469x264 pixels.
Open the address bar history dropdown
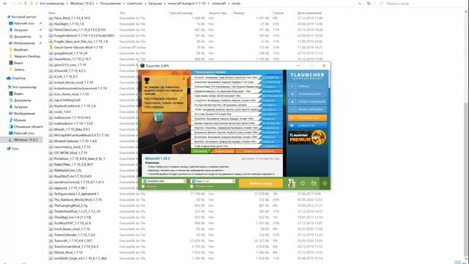360,3
